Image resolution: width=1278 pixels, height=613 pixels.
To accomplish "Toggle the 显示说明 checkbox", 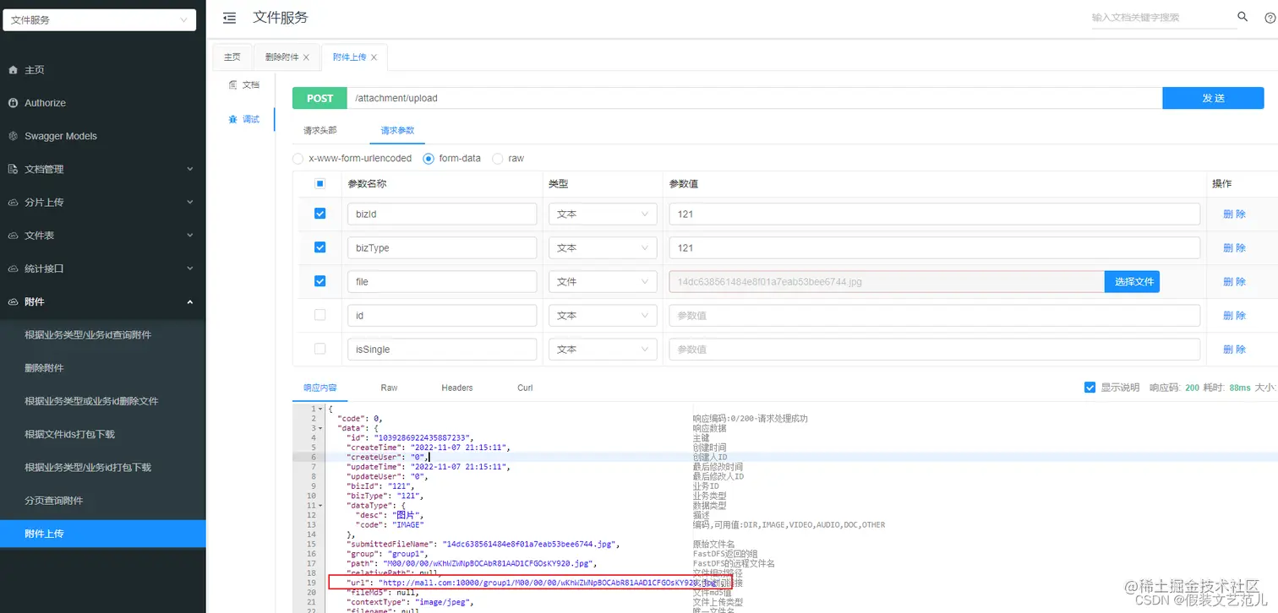I will pyautogui.click(x=1090, y=388).
